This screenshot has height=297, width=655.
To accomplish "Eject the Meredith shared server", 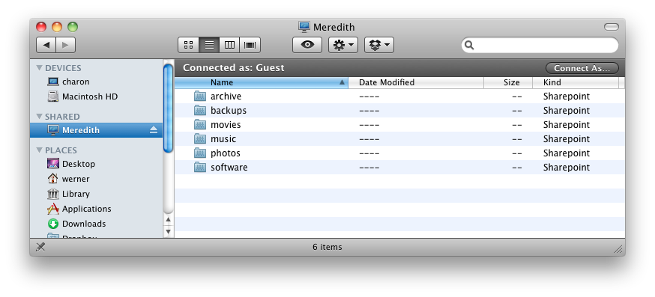I will 154,130.
